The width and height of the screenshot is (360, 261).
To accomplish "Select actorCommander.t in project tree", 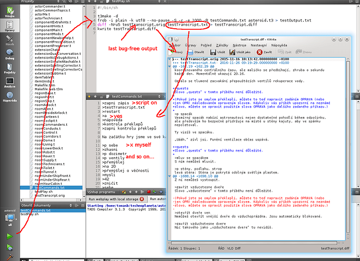I will tap(50, 6).
